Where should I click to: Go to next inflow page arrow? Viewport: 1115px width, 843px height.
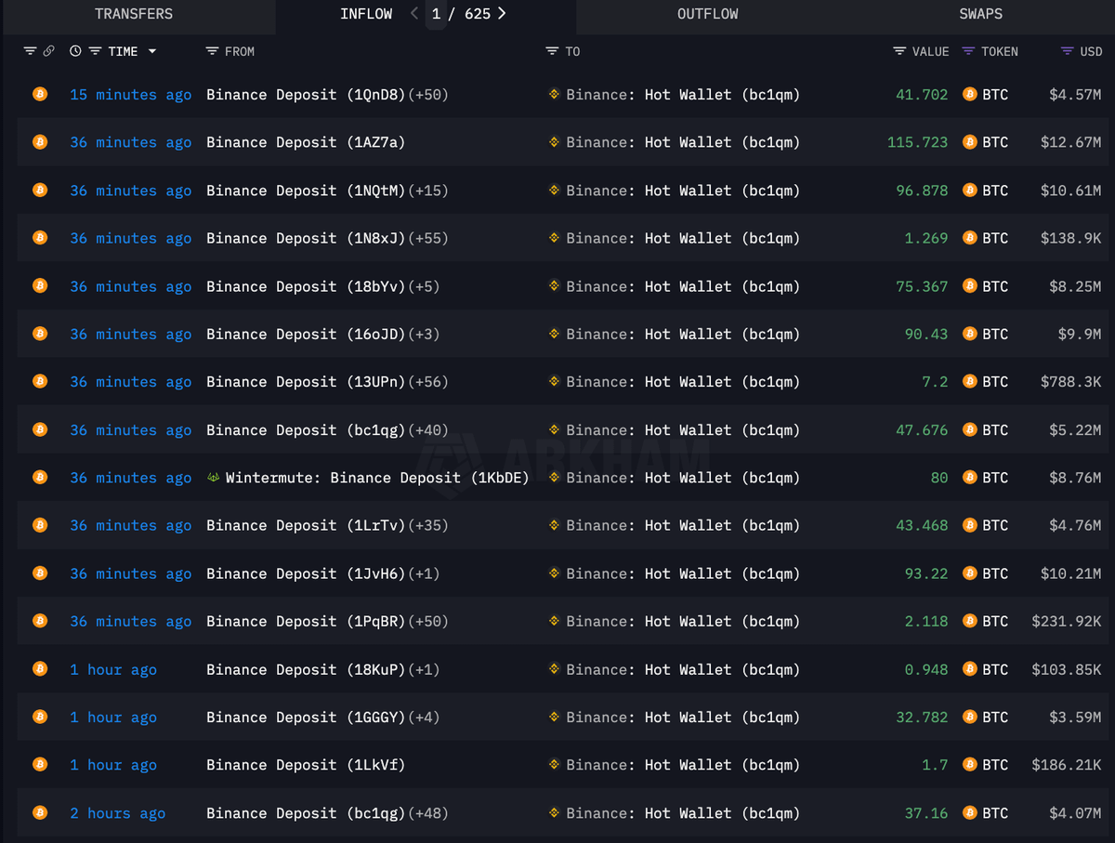tap(502, 14)
